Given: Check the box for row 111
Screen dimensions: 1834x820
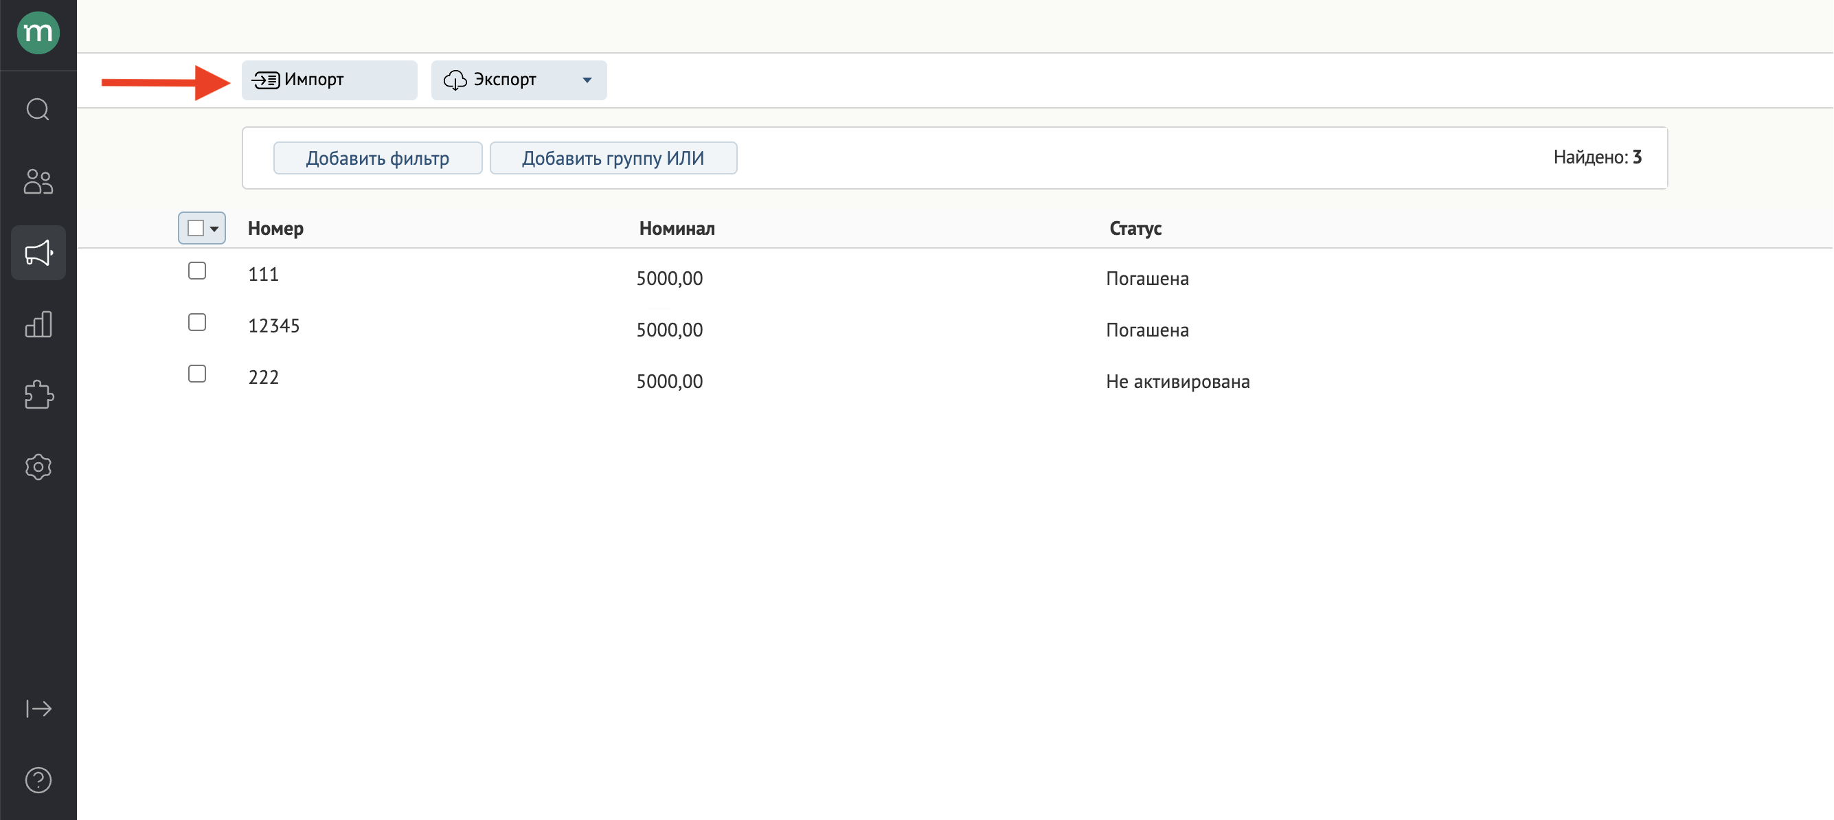Looking at the screenshot, I should click(197, 271).
